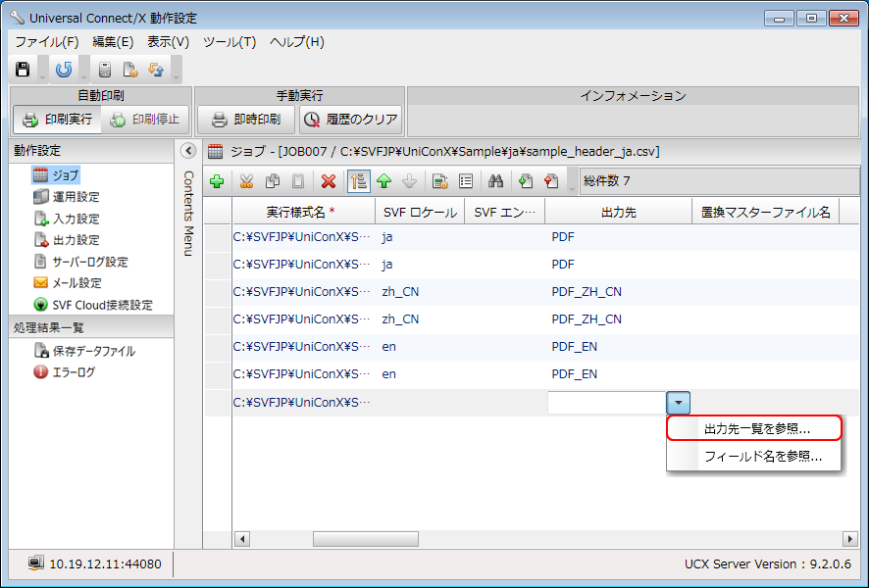Open the 編集(E) menu
869x588 pixels.
(113, 42)
